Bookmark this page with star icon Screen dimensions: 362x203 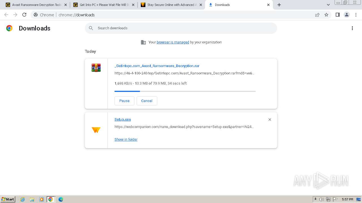326,15
